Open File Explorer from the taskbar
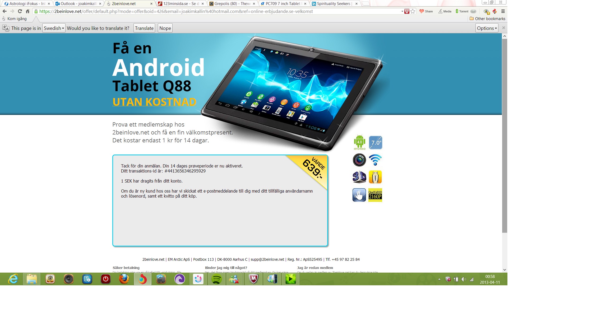 point(32,279)
